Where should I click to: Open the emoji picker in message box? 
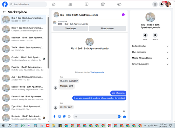pos(119,116)
